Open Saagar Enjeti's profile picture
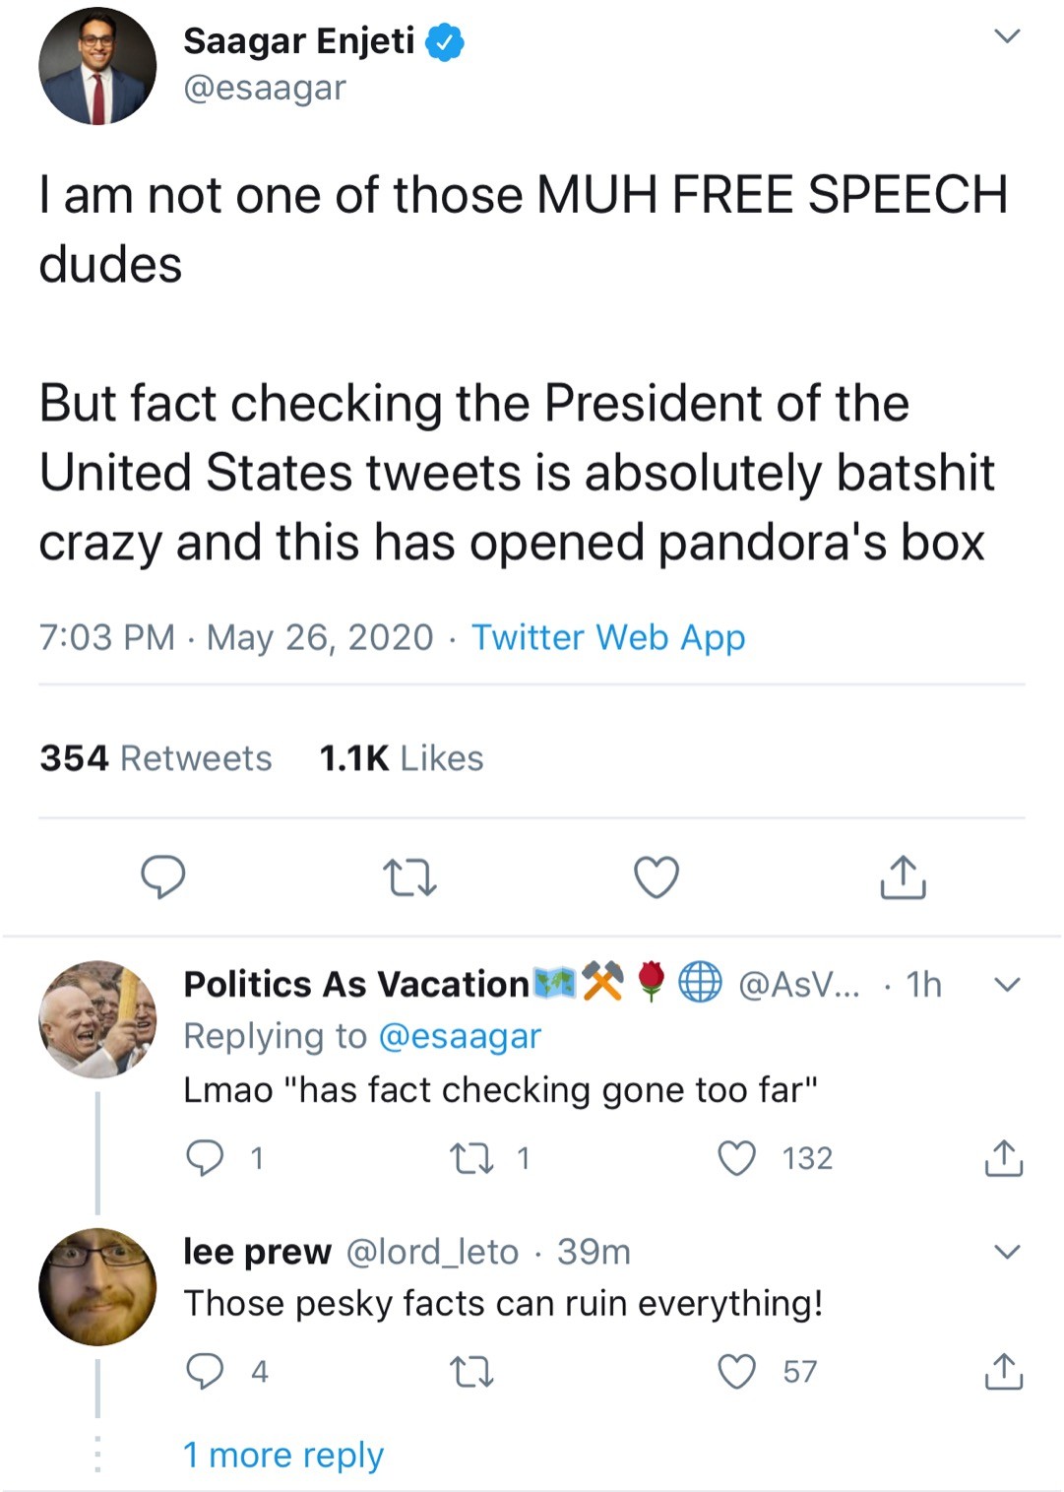 97,66
